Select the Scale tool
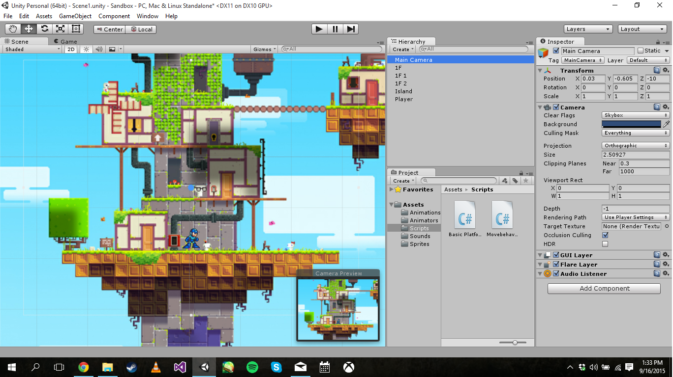Viewport: 673px width, 377px height. [60, 29]
